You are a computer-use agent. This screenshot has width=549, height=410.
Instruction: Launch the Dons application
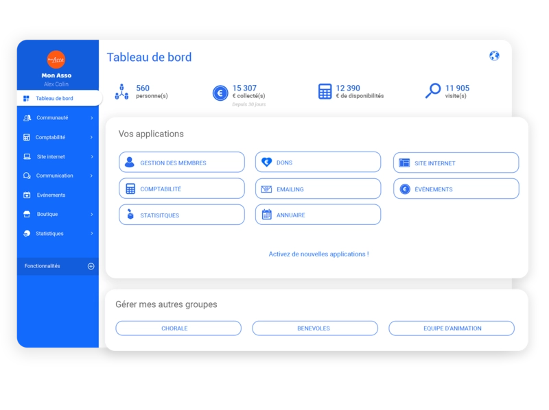pos(318,162)
